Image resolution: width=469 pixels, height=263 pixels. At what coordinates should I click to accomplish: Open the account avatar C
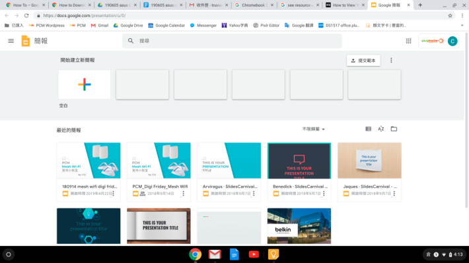pos(452,41)
